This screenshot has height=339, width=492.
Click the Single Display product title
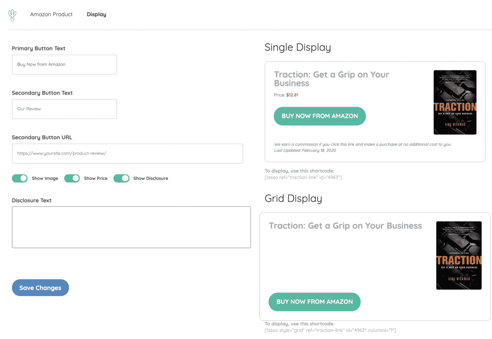(x=332, y=79)
